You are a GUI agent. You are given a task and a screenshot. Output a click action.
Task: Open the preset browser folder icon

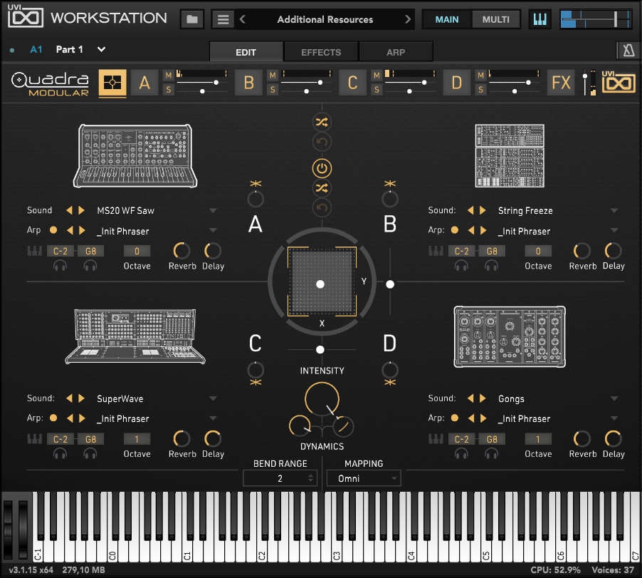tap(192, 19)
